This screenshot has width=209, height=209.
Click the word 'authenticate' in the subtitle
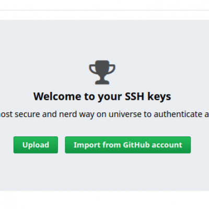click(178, 114)
